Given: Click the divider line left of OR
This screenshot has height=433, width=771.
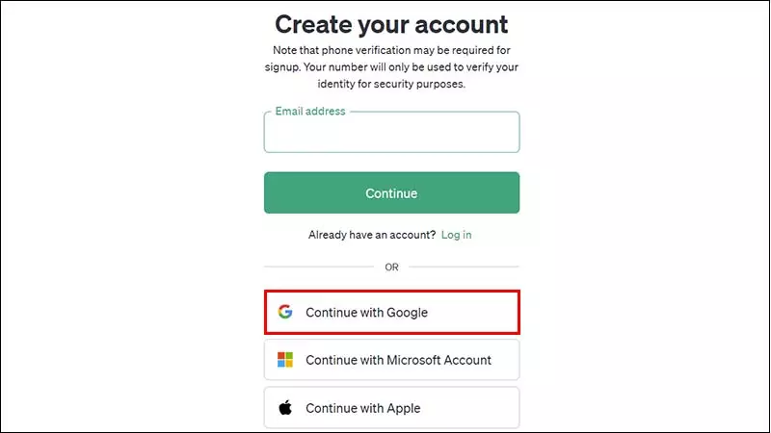Looking at the screenshot, I should tap(319, 267).
